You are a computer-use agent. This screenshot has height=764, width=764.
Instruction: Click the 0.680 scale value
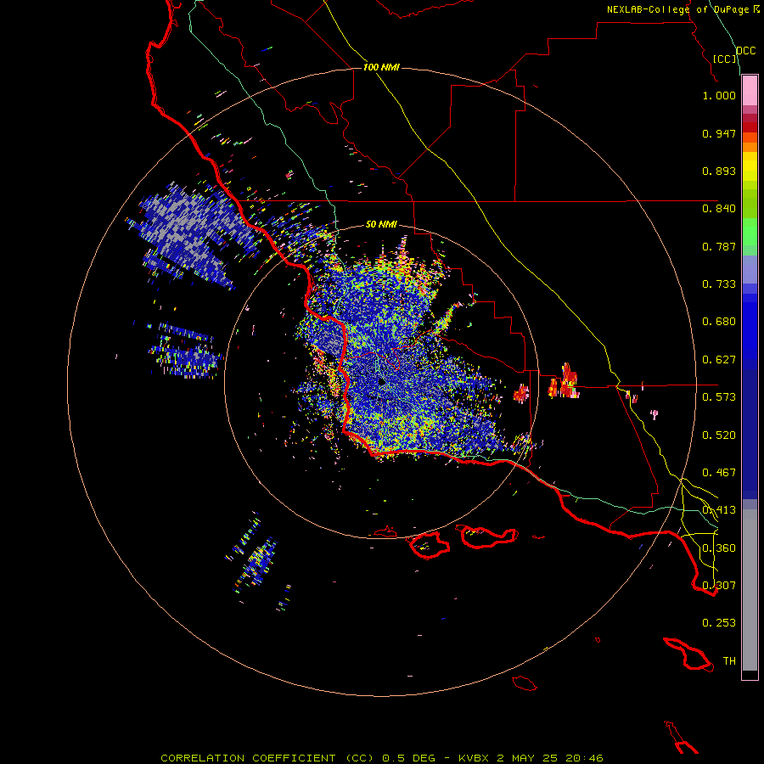719,322
